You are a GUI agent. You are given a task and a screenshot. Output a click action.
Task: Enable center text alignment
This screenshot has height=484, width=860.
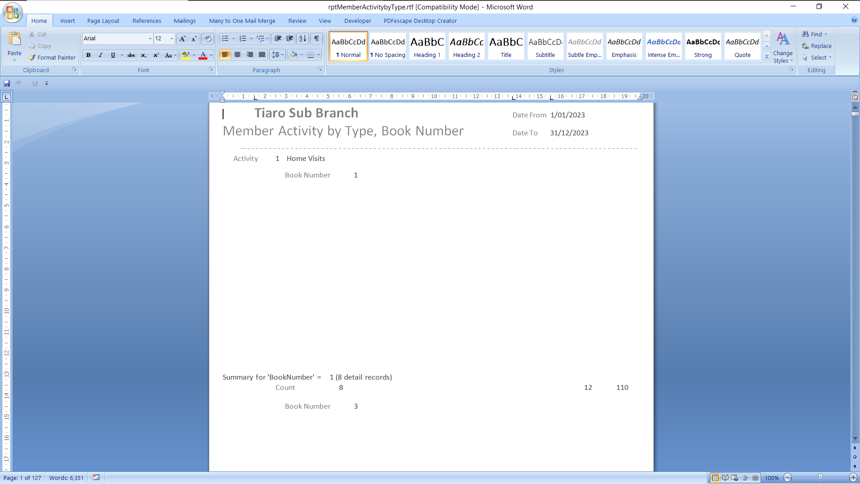[x=237, y=55]
